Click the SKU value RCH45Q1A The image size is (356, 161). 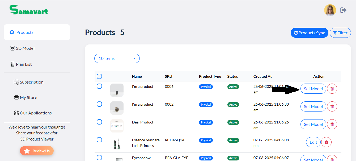point(175,140)
